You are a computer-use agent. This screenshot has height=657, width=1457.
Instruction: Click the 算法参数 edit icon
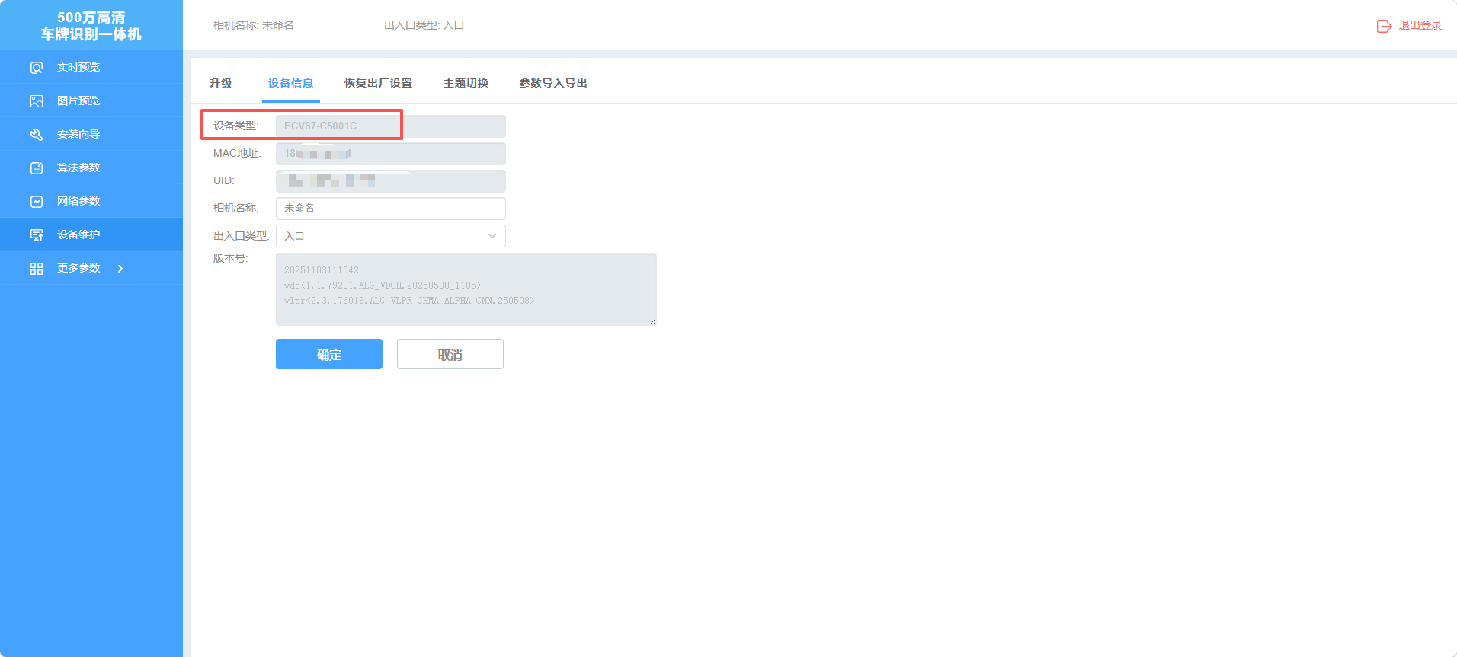click(37, 168)
